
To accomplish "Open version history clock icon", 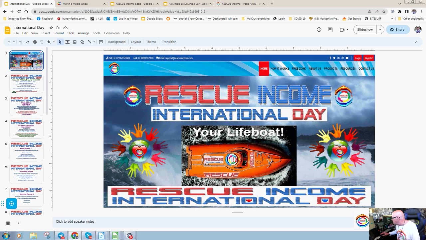I will click(x=319, y=30).
